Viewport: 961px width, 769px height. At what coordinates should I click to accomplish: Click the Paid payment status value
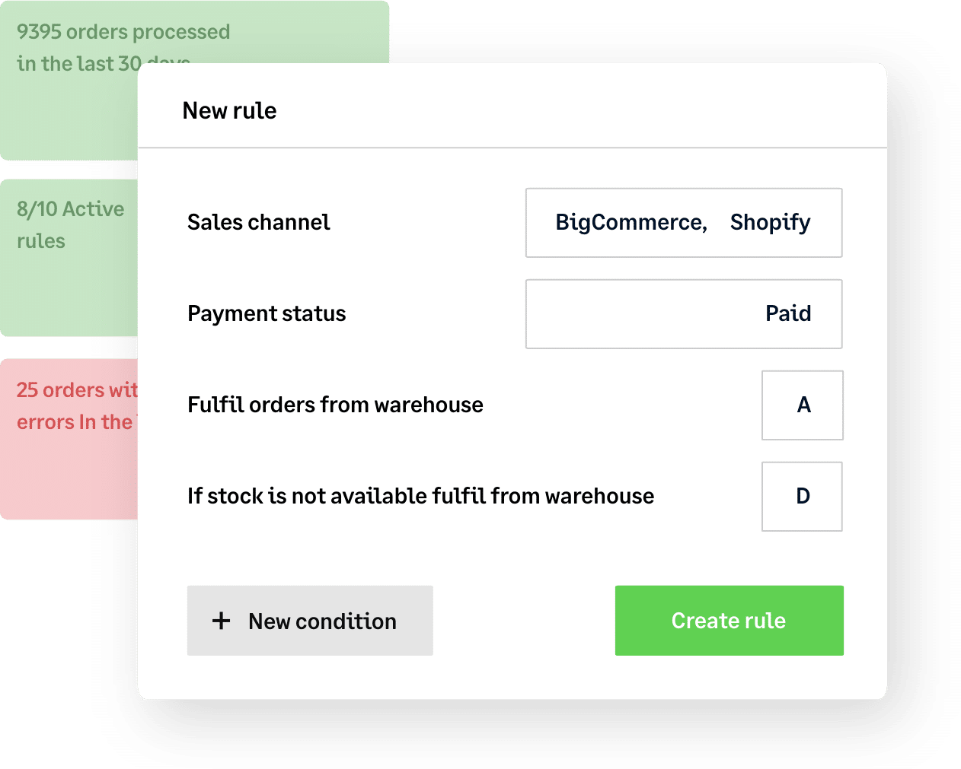pyautogui.click(x=788, y=313)
